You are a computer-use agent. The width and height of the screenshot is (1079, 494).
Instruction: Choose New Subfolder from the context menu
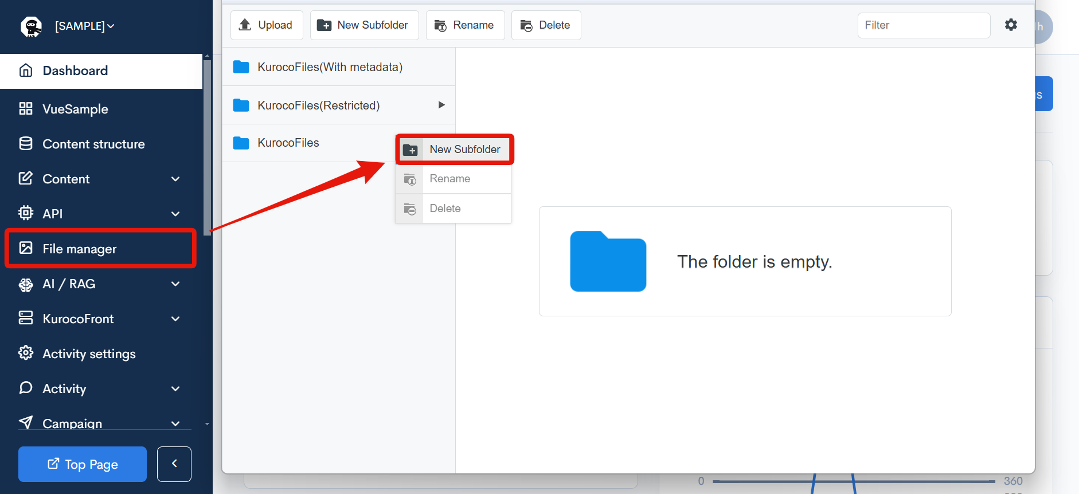(464, 150)
